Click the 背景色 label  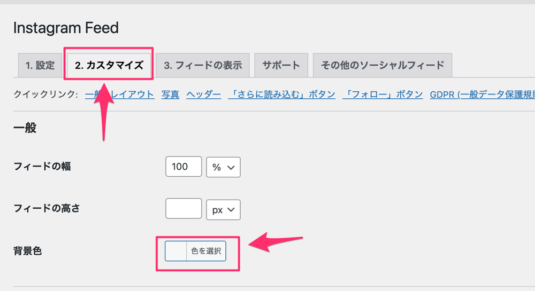27,251
